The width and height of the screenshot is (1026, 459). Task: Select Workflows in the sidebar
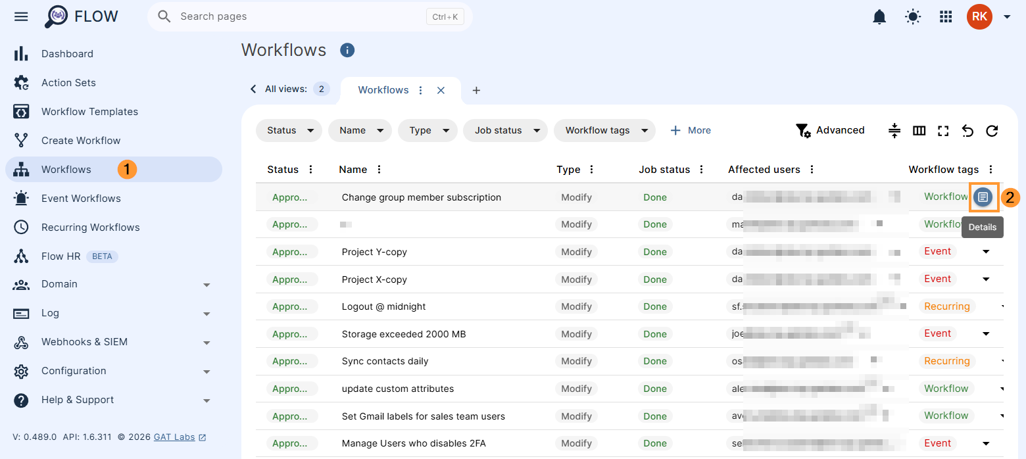click(114, 170)
